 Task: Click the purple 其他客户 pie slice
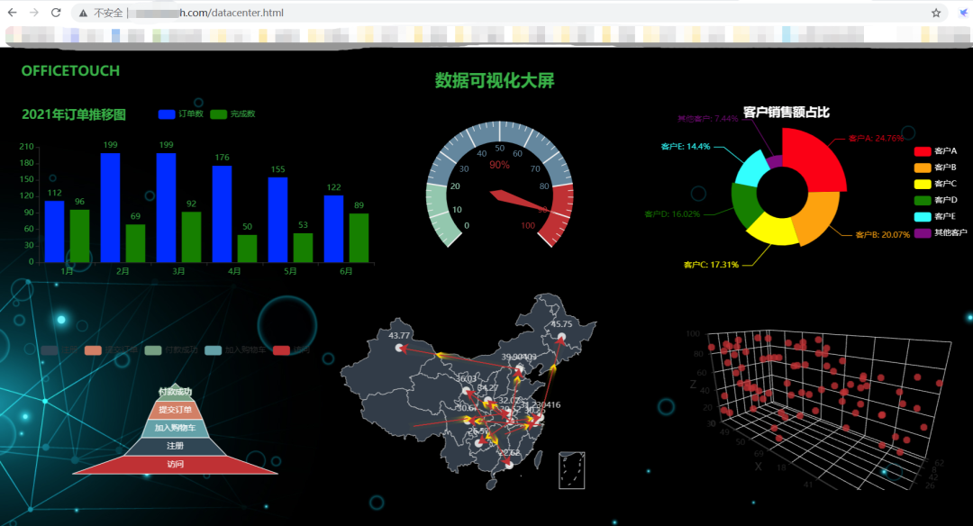[x=775, y=160]
